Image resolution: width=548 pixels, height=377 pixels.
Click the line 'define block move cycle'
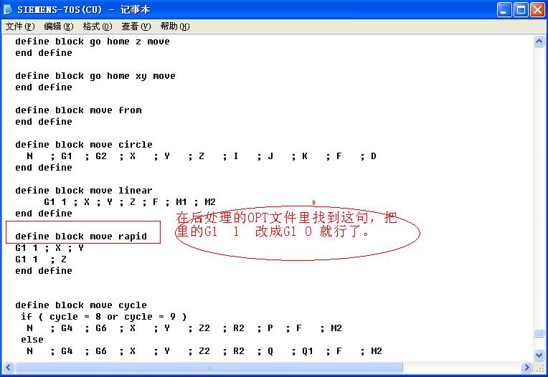tap(81, 305)
